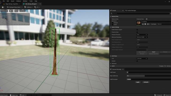Click the Slot Name input field
This screenshot has height=96, width=171.
[x=164, y=24]
